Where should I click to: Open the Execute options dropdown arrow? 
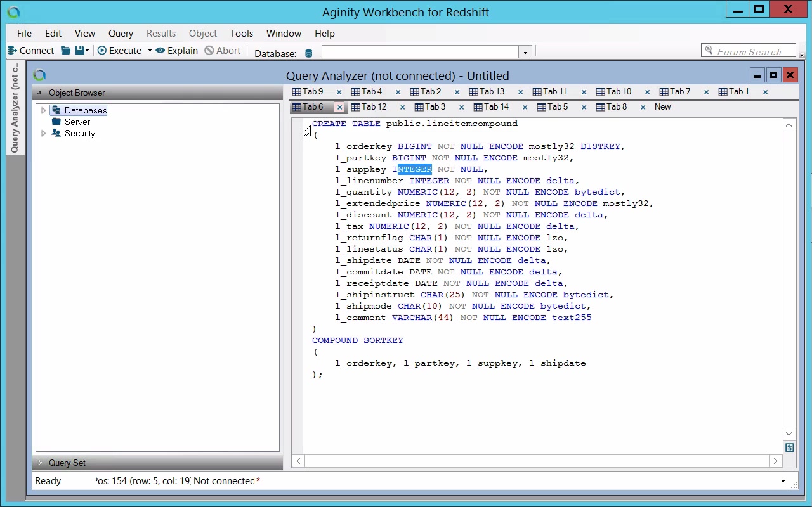click(x=150, y=51)
